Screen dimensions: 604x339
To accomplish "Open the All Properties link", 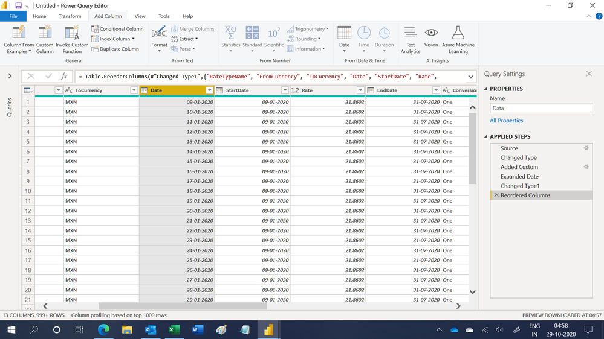I will point(506,121).
